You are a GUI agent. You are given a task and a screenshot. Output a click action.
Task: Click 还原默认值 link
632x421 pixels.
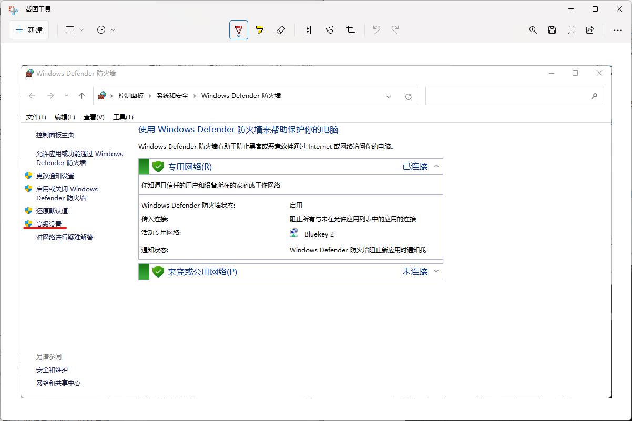(52, 211)
